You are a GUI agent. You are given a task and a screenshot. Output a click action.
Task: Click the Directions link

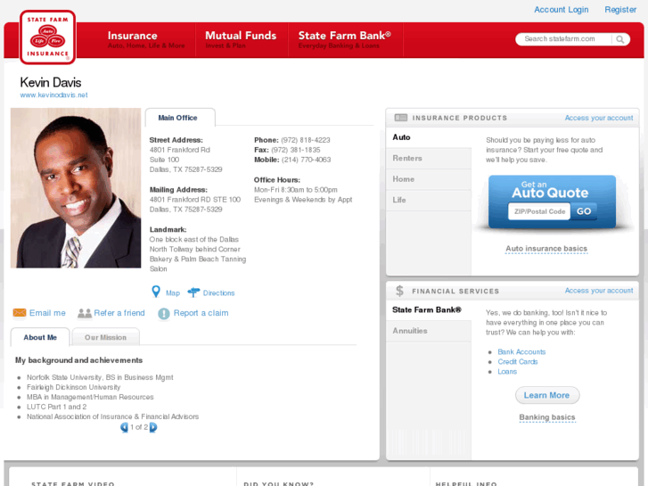(x=218, y=292)
